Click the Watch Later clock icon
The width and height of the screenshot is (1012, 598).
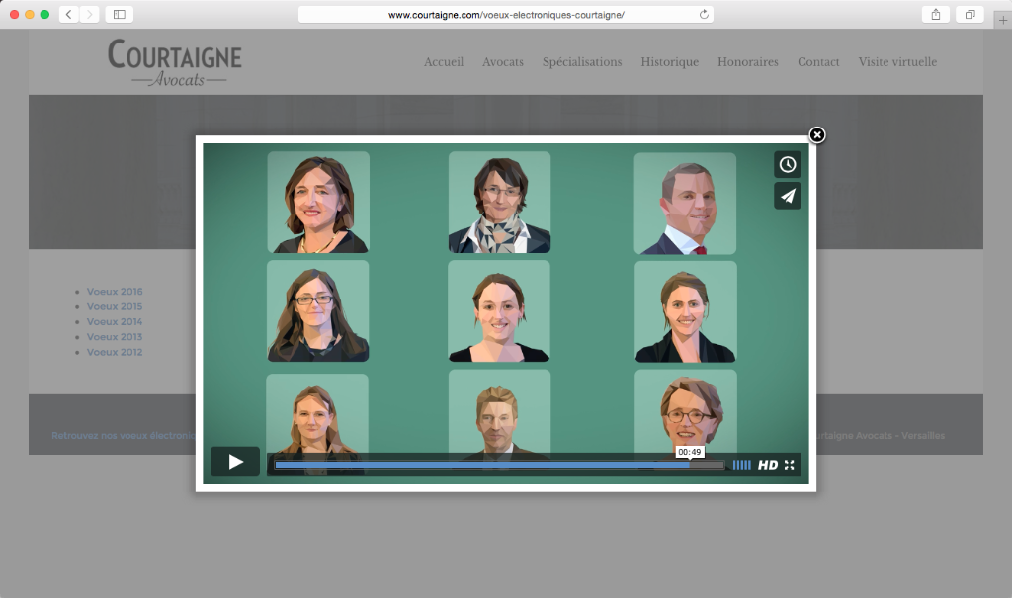coord(788,165)
